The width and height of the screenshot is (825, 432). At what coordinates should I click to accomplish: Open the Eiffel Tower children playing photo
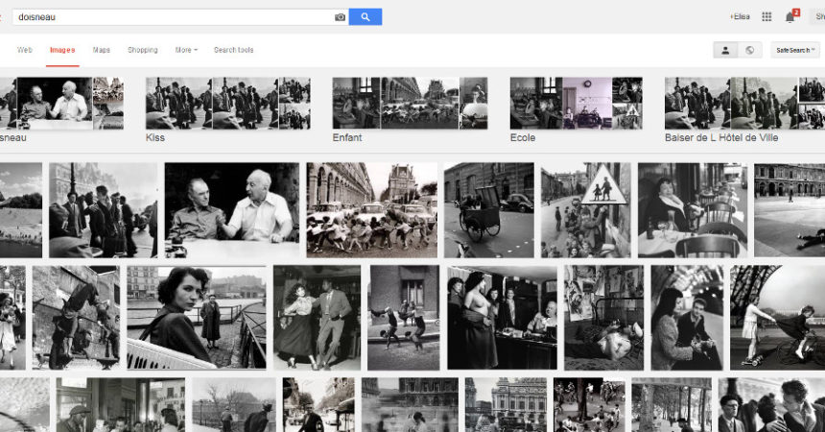(778, 317)
